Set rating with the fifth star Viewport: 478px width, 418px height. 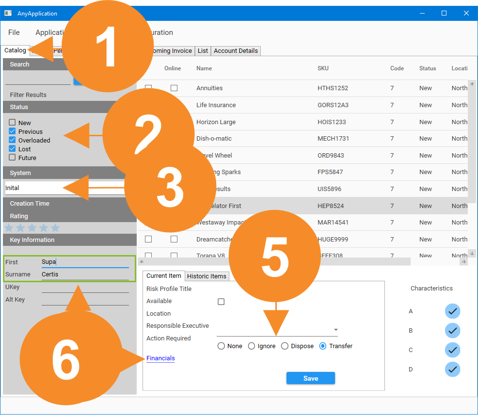(x=55, y=228)
